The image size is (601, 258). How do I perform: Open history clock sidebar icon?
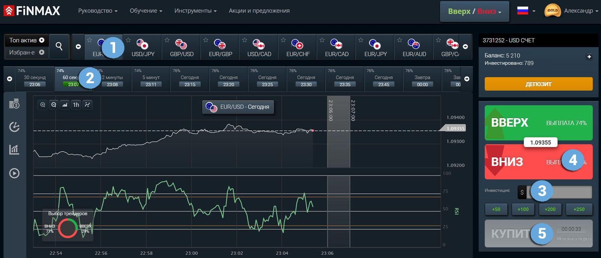point(14,127)
